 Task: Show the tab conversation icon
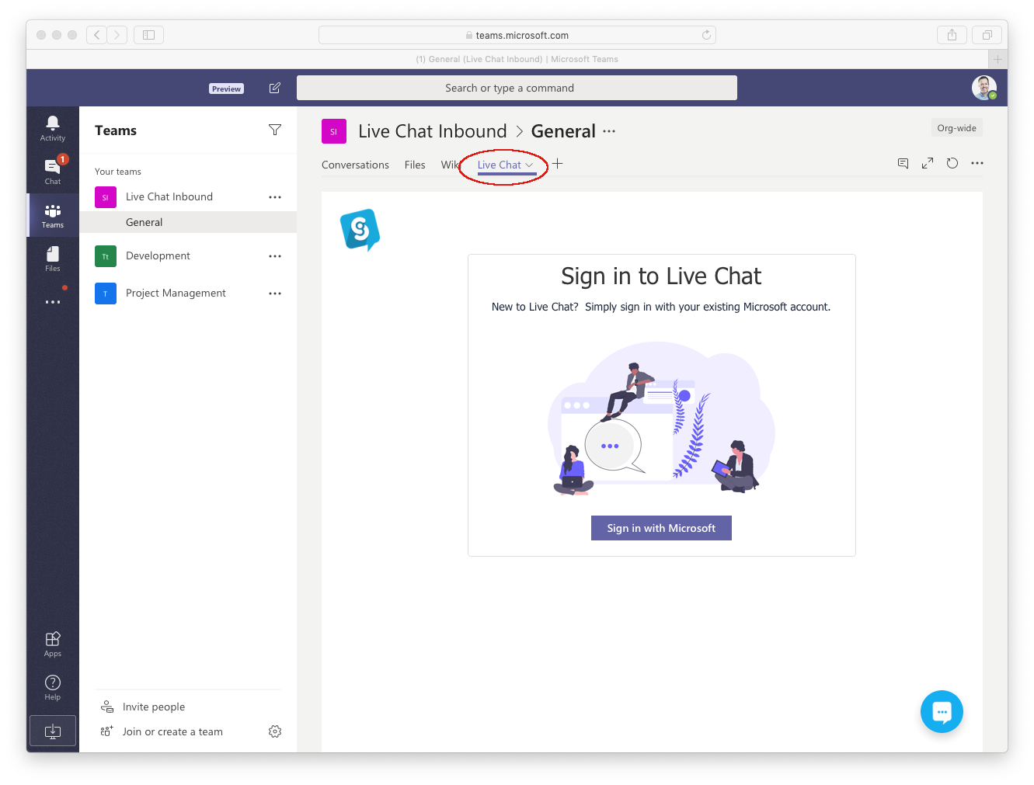tap(903, 163)
